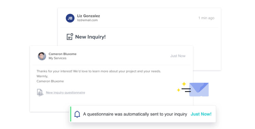Click the liz@email.com address
Viewport: 255px width, 129px height.
coord(87,20)
